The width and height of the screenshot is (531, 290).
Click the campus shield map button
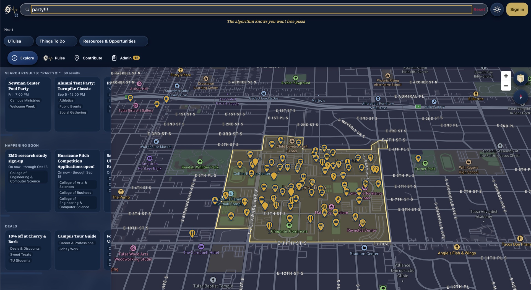coord(521,78)
